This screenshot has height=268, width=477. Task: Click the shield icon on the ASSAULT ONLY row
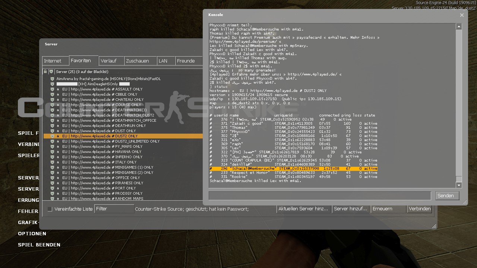53,89
